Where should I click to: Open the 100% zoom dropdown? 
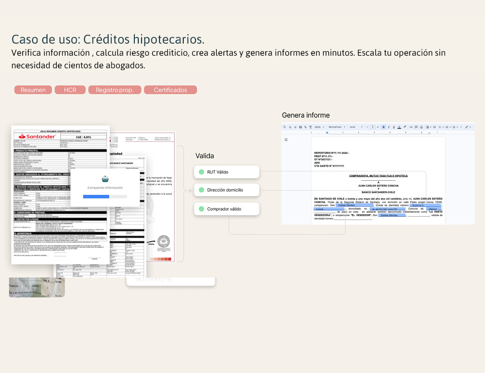pos(319,127)
